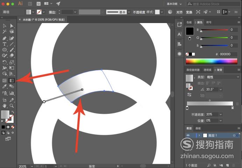Select the Type tool
Viewport: 242px width, 168px height.
[5, 44]
